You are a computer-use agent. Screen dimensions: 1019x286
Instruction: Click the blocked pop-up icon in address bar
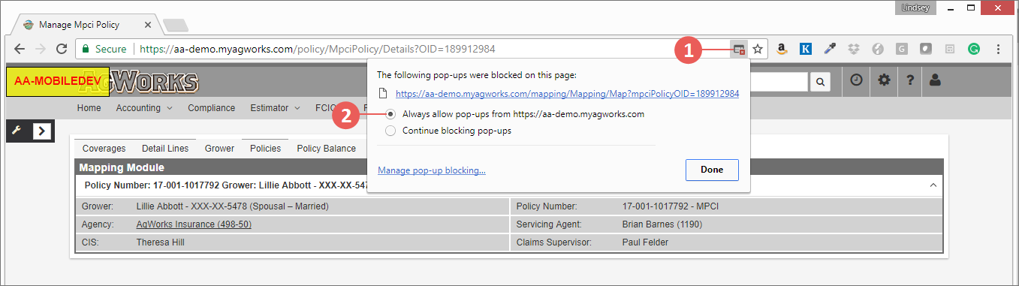click(x=739, y=49)
